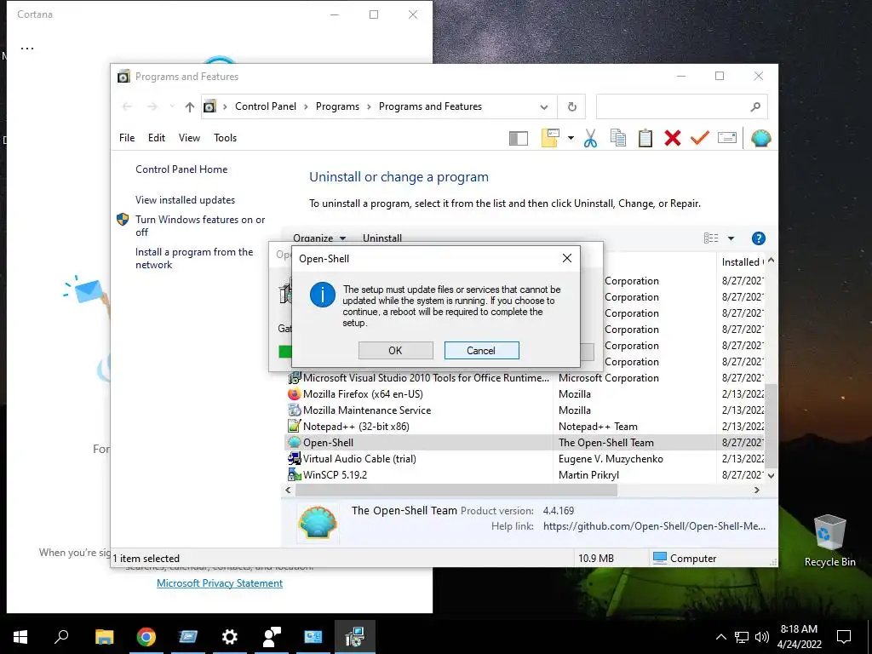Click the Copy toolbar icon
Viewport: 872px width, 654px height.
[x=618, y=138]
